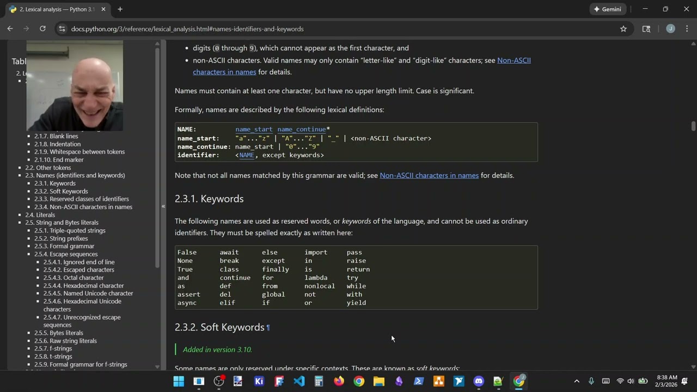This screenshot has height=392, width=697.
Task: Close the Lexical analysis tab
Action: click(103, 9)
